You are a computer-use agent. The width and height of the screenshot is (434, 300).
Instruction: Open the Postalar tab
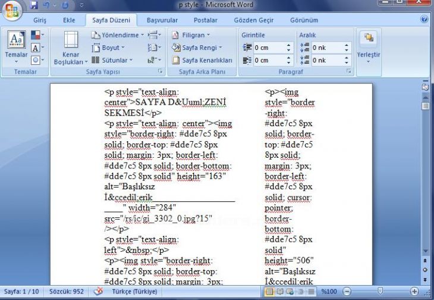(x=205, y=20)
